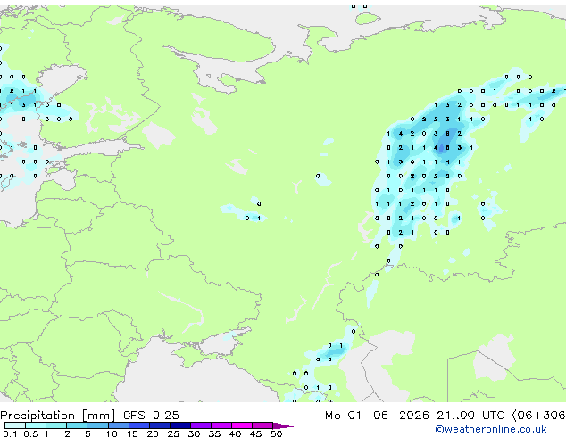Click the 5–10 mm legend color box
Viewport: 566px width, 437px height.
point(97,425)
